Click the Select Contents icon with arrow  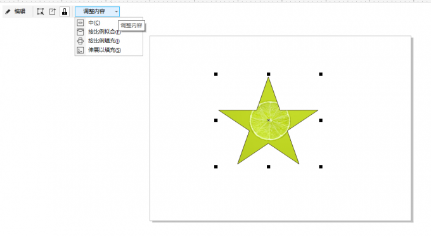(x=41, y=11)
